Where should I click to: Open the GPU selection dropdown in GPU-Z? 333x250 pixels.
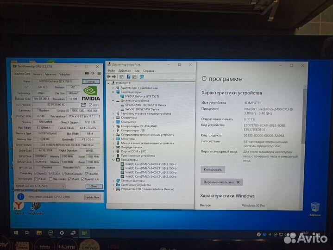[x=40, y=186]
